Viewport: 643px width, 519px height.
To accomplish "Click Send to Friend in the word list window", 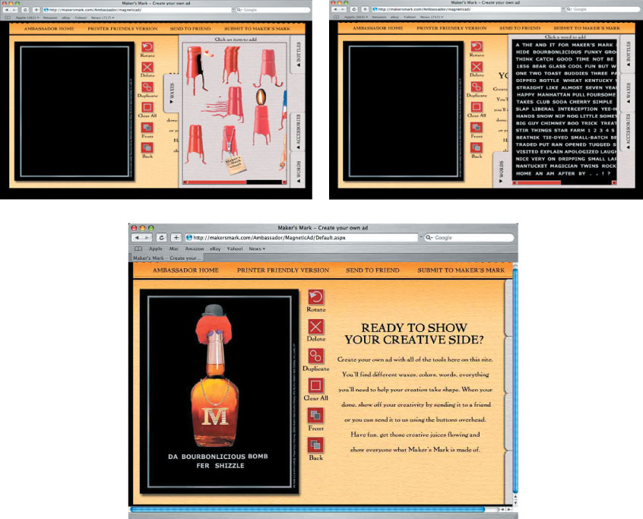I will pos(520,28).
